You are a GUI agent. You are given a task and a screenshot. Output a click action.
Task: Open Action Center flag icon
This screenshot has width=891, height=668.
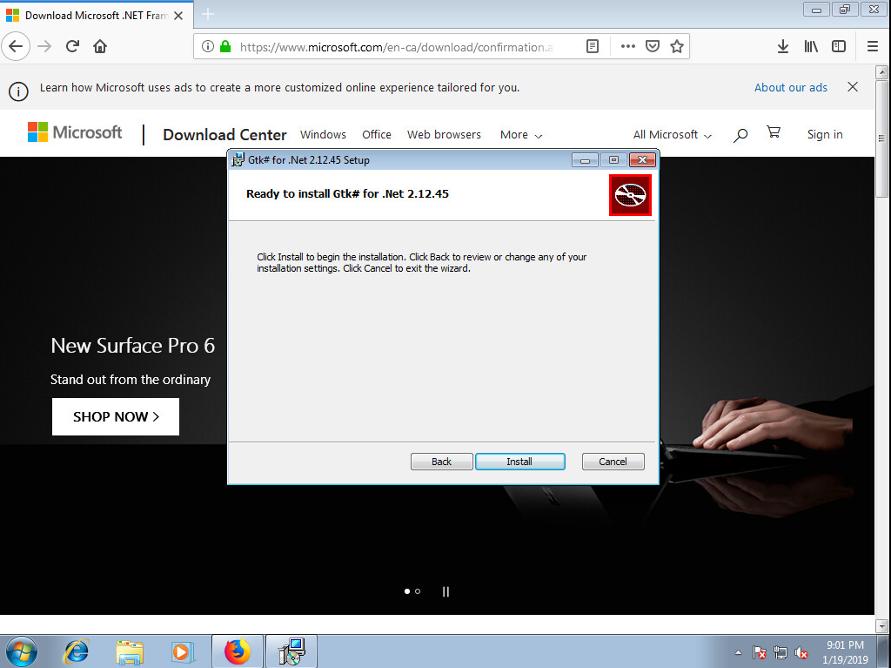[x=759, y=652]
